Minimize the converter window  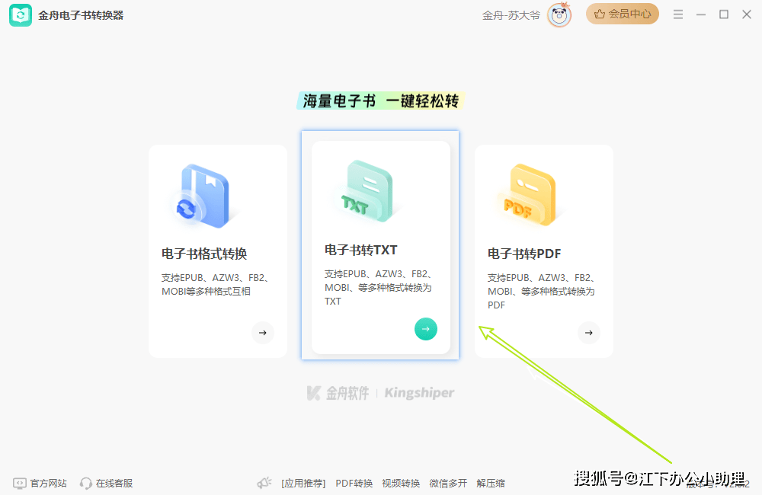pyautogui.click(x=701, y=14)
